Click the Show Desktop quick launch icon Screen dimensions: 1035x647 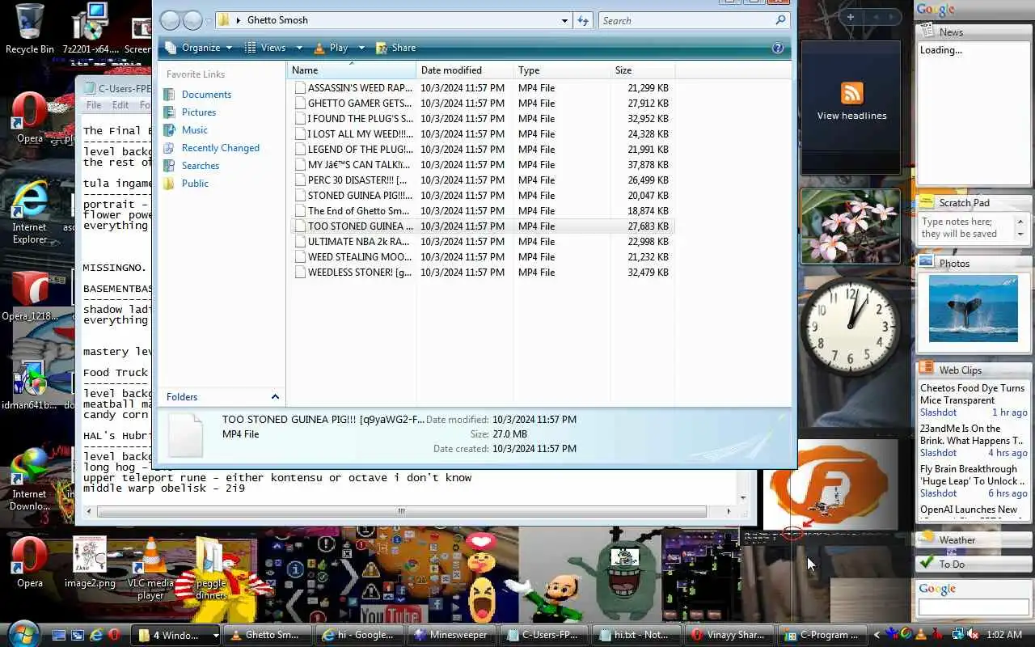(x=59, y=635)
